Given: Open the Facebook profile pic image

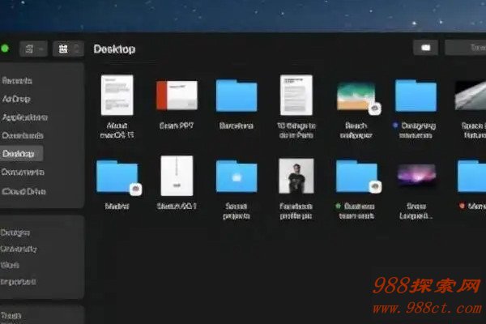Looking at the screenshot, I should tap(296, 175).
